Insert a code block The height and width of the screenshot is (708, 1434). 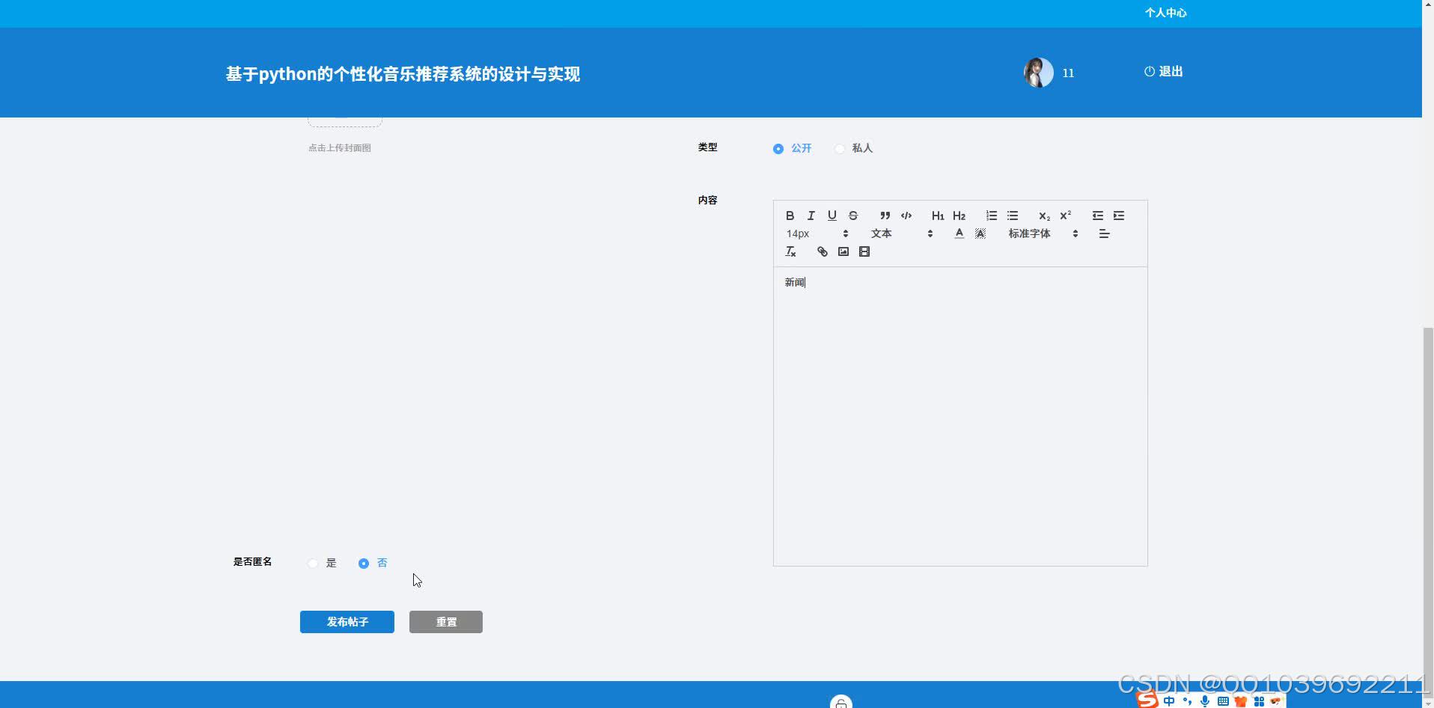coord(906,216)
